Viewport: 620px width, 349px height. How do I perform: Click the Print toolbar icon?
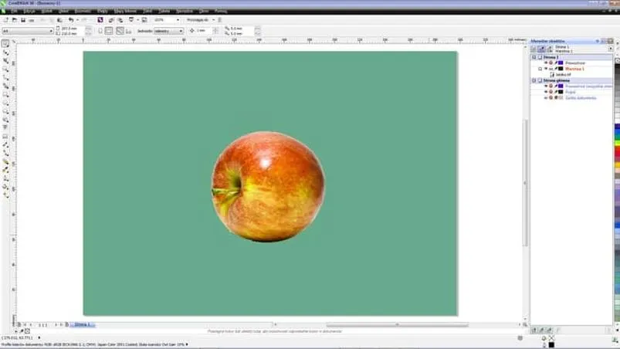tap(32, 20)
